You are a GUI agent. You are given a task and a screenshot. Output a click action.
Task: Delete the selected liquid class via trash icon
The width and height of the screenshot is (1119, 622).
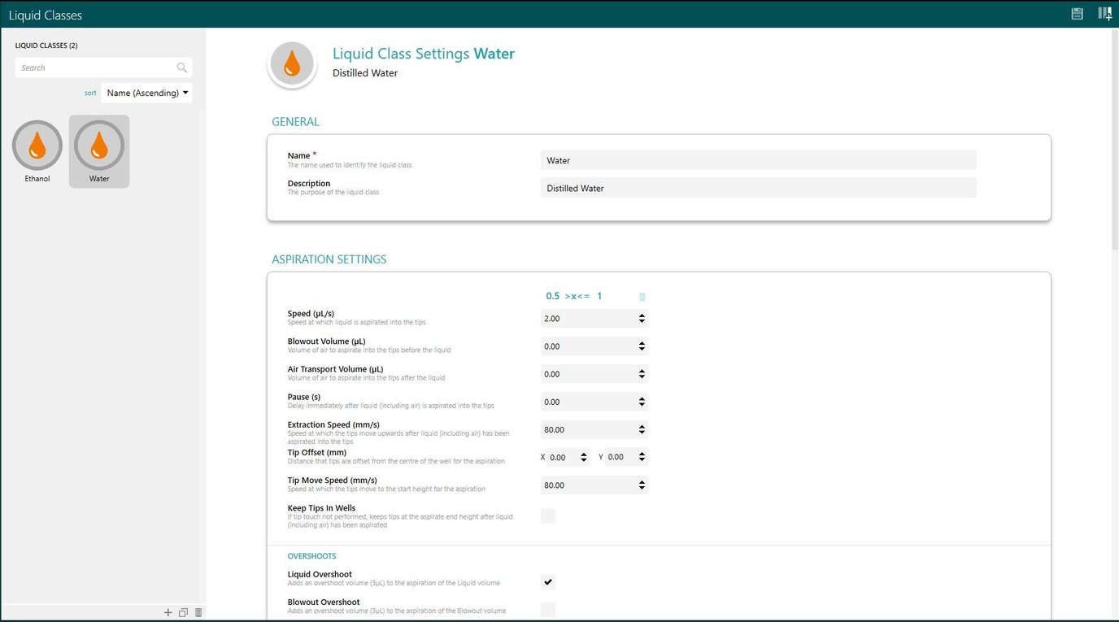[x=198, y=612]
